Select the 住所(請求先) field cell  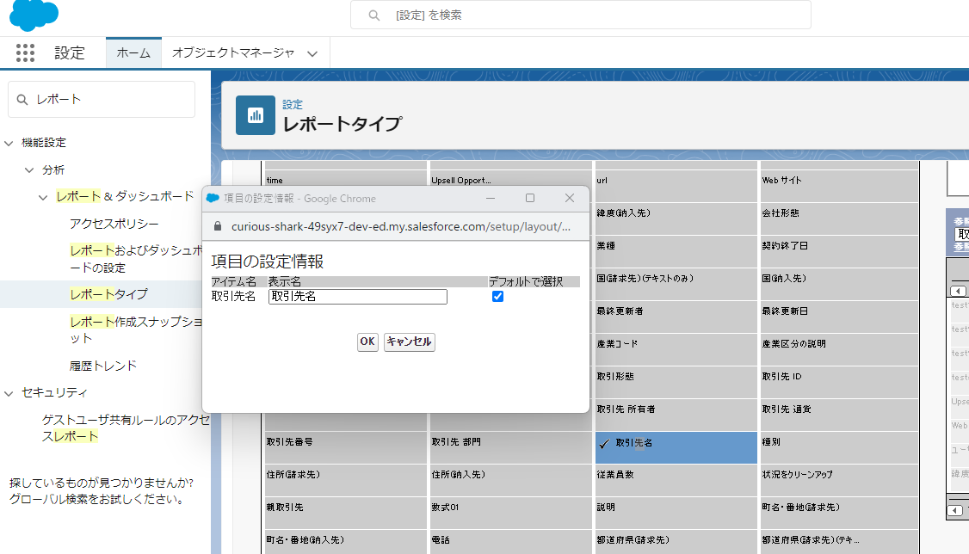[x=345, y=480]
